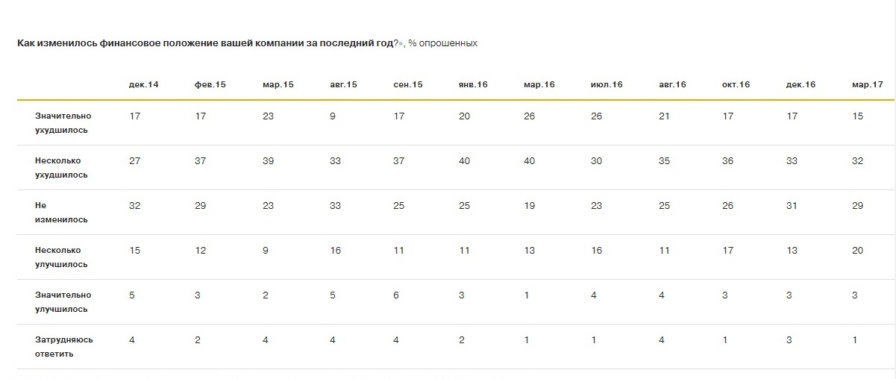
Task: Select the мар.17 column header
Action: [867, 84]
